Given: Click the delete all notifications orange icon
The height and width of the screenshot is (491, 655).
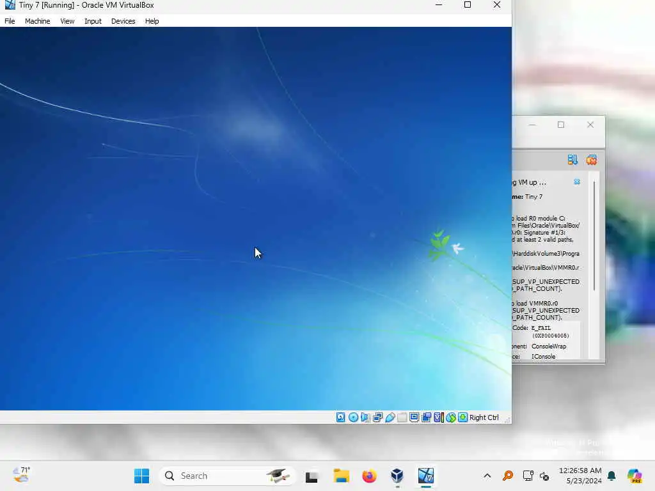Looking at the screenshot, I should pyautogui.click(x=592, y=159).
